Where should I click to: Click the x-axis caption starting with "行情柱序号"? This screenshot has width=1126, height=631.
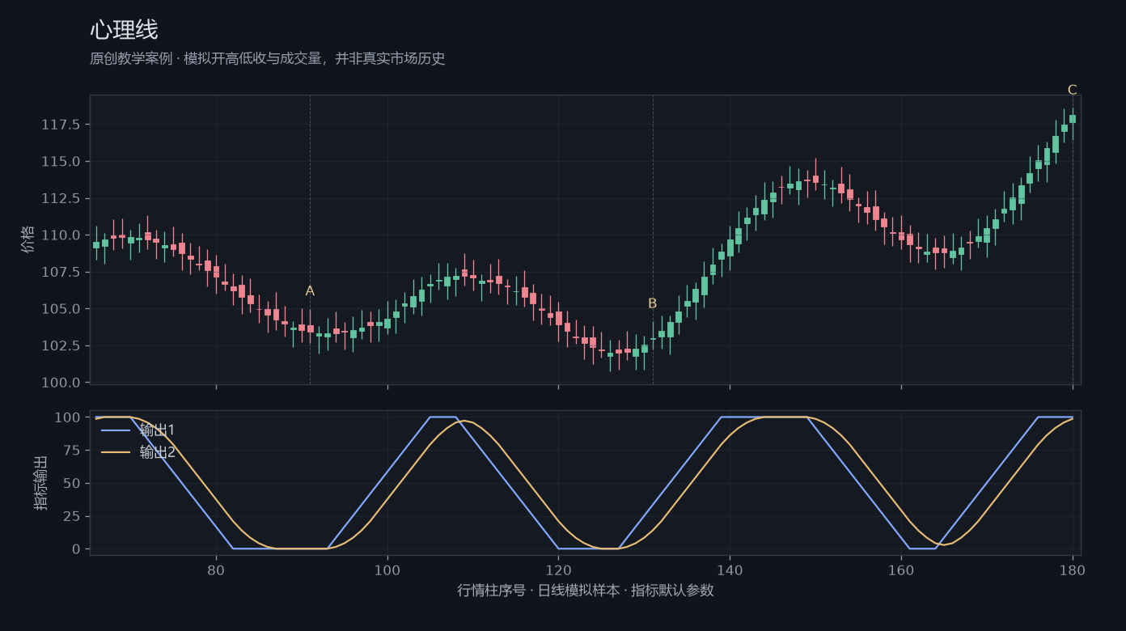586,591
